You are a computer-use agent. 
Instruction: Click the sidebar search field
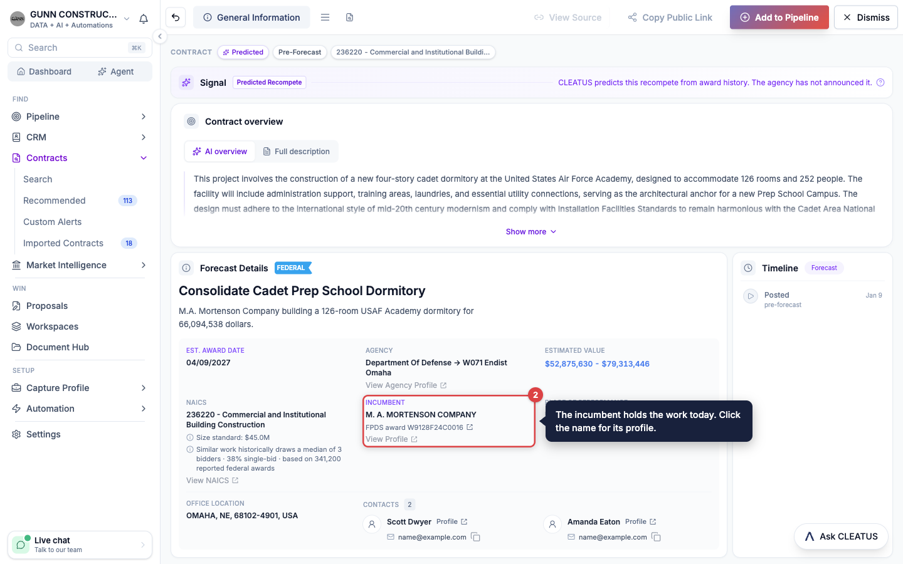point(80,48)
